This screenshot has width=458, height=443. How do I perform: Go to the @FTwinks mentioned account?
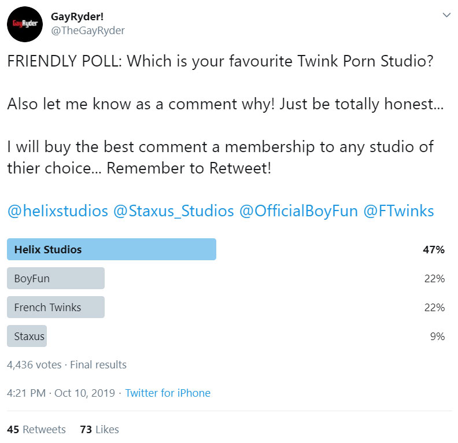(x=398, y=211)
